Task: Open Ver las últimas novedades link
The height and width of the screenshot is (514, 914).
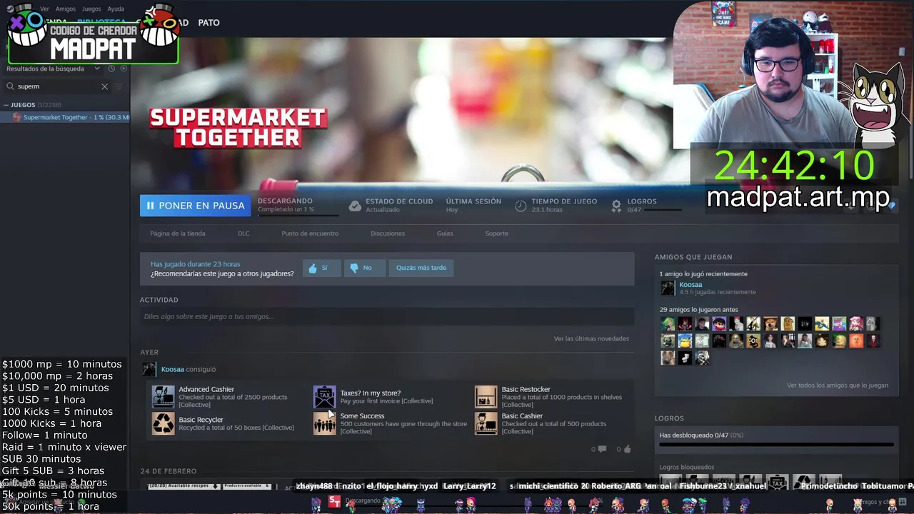Action: click(x=591, y=338)
